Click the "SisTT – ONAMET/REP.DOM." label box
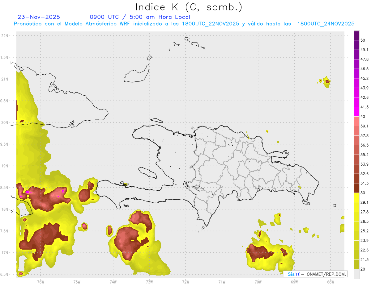 click(x=315, y=274)
